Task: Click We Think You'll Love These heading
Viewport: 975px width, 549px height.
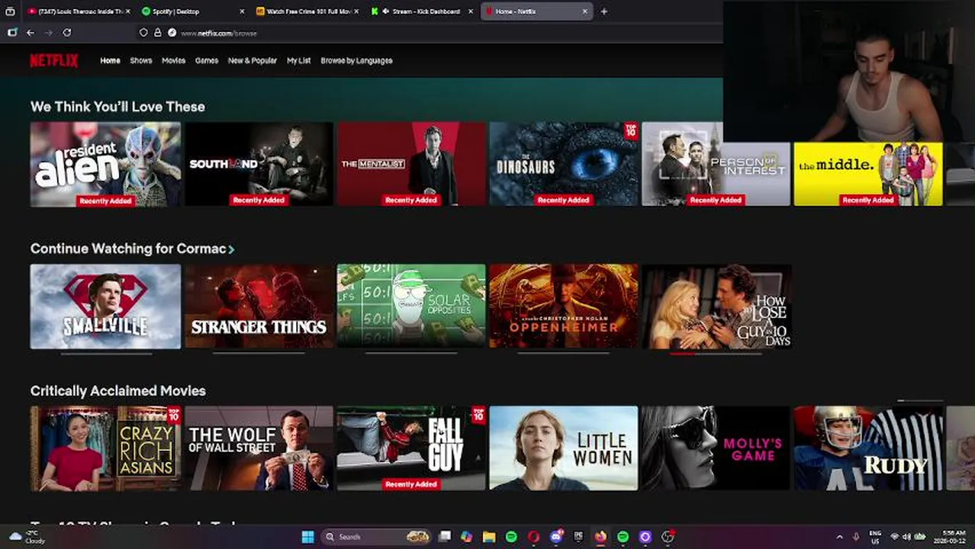Action: coord(117,107)
